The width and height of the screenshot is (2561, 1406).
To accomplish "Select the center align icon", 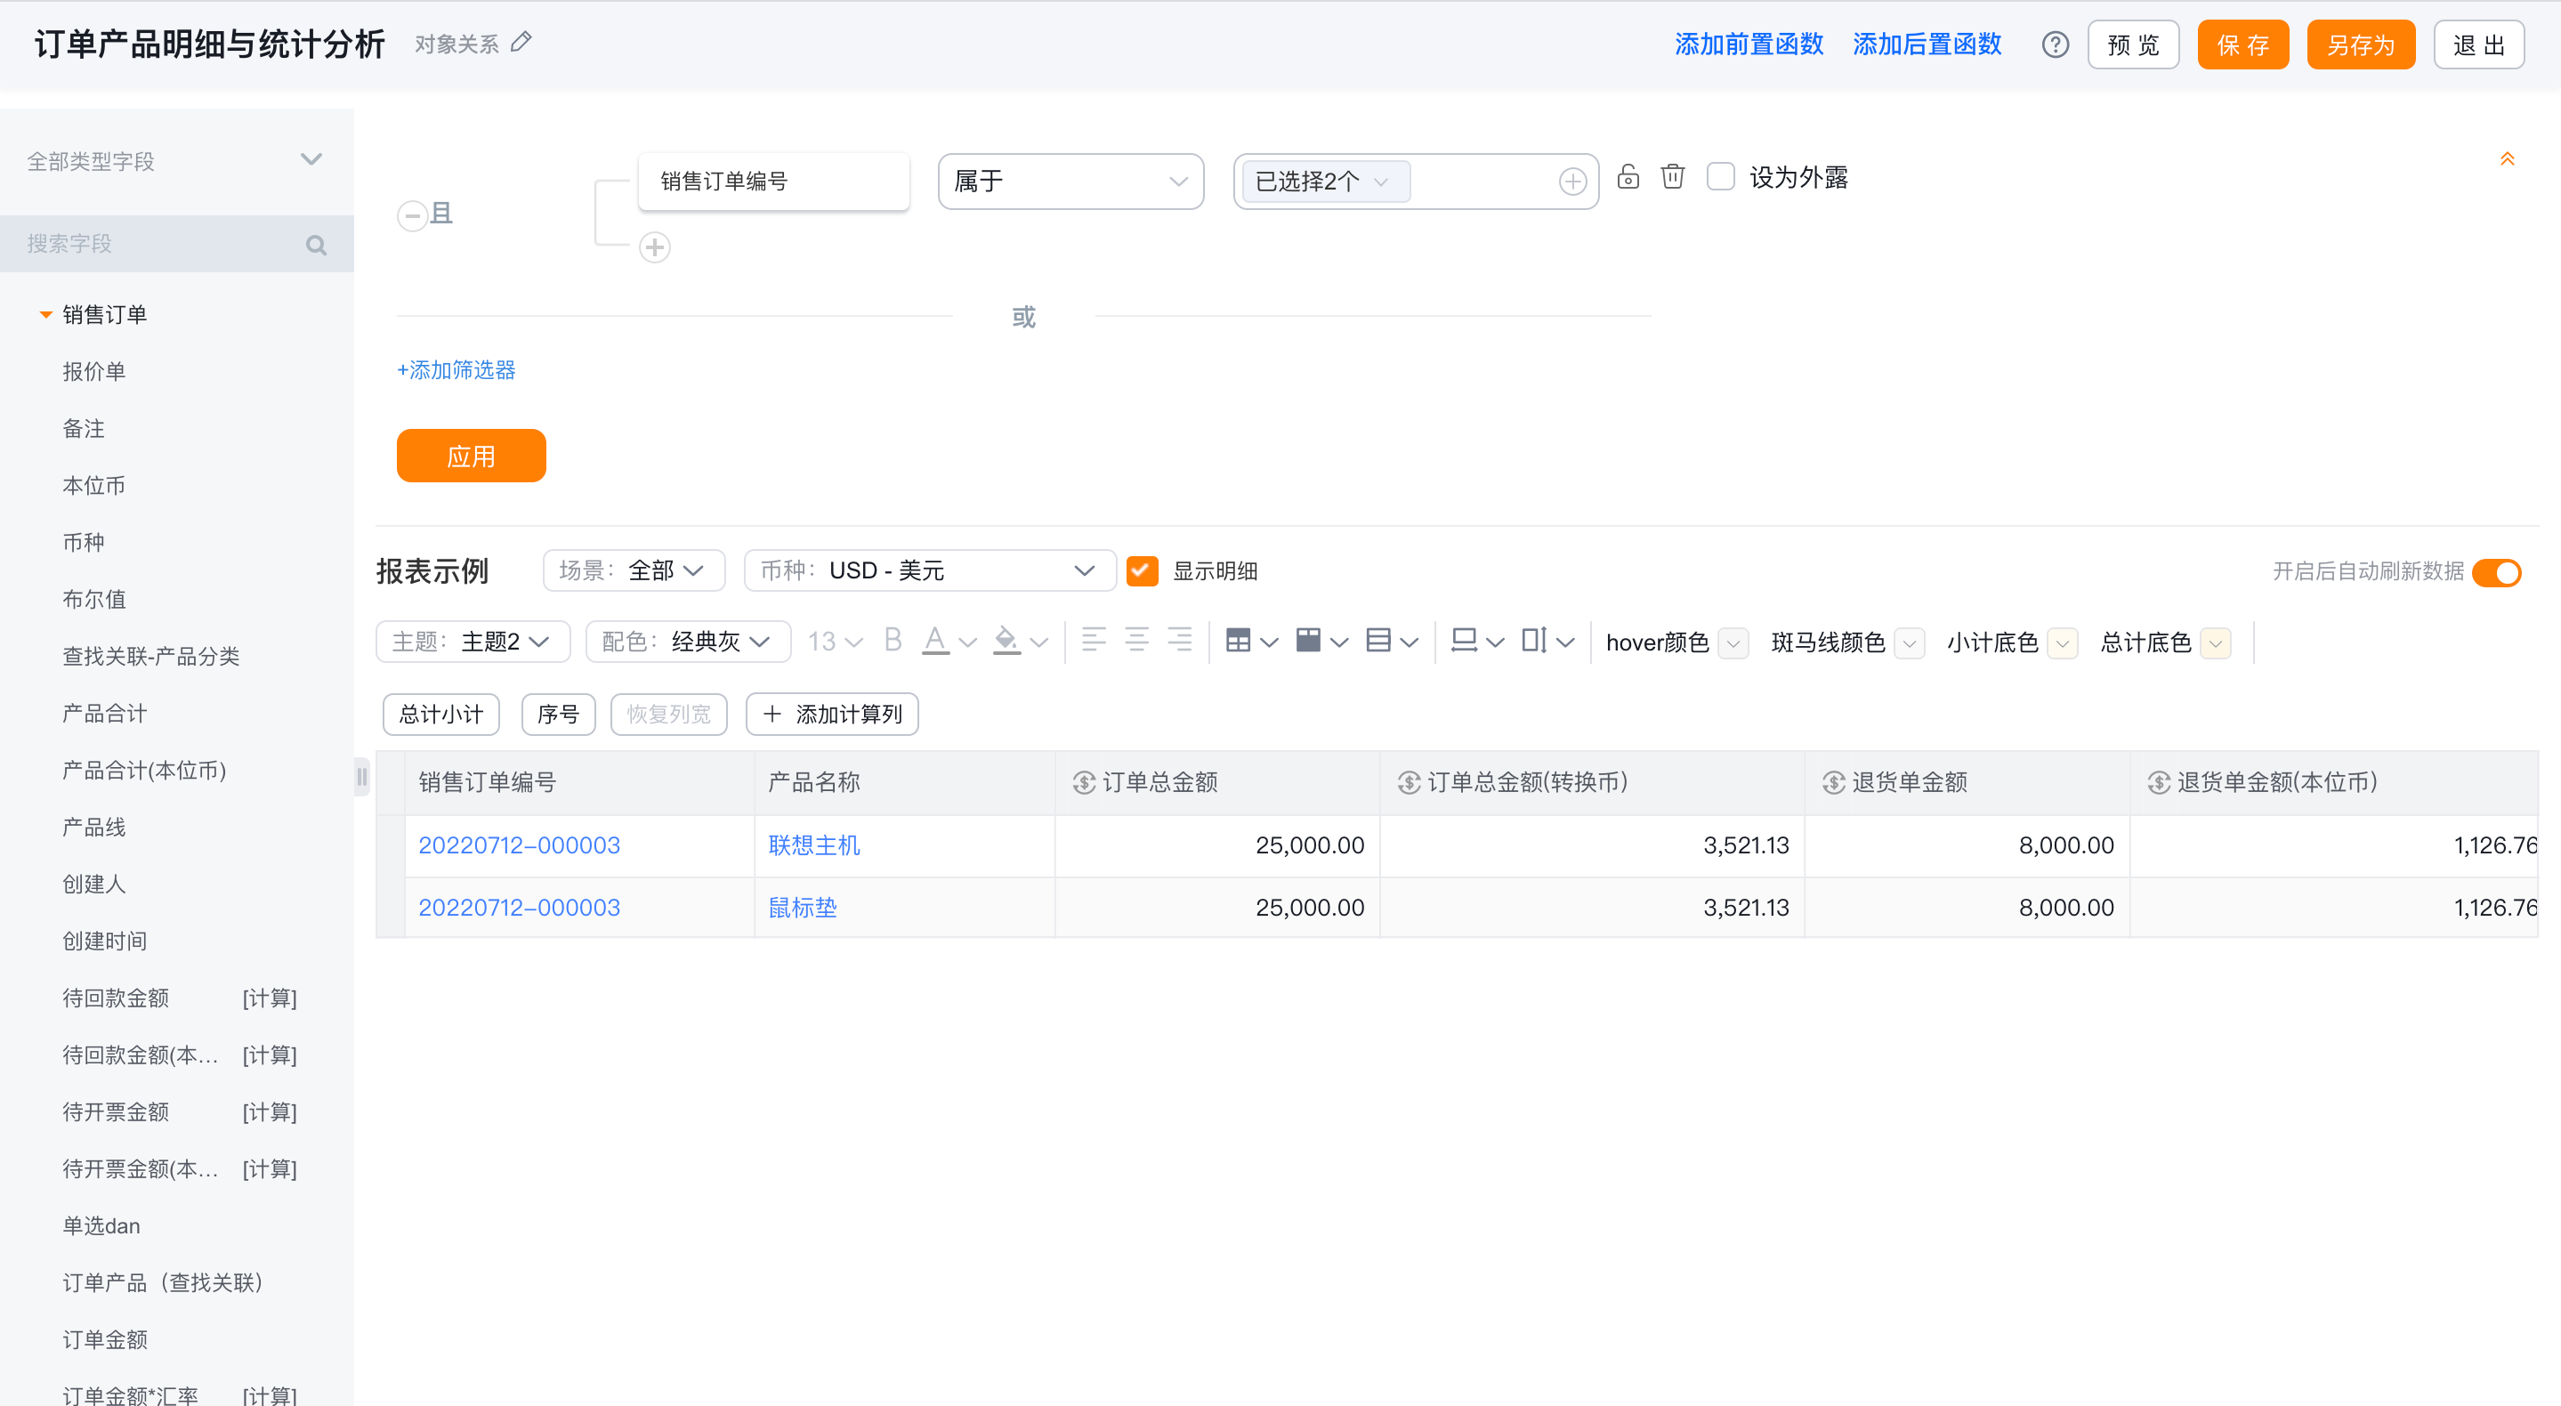I will [x=1136, y=641].
